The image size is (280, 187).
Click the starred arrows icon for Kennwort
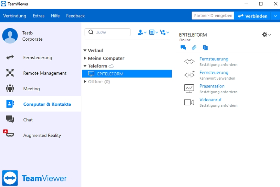coord(189,74)
